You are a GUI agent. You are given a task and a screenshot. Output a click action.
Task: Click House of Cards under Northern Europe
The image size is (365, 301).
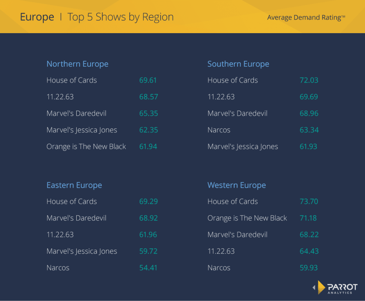click(71, 80)
